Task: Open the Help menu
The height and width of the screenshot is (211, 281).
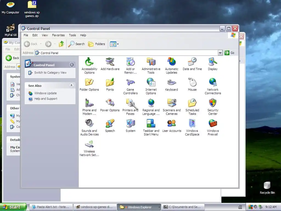Action: [x=83, y=35]
